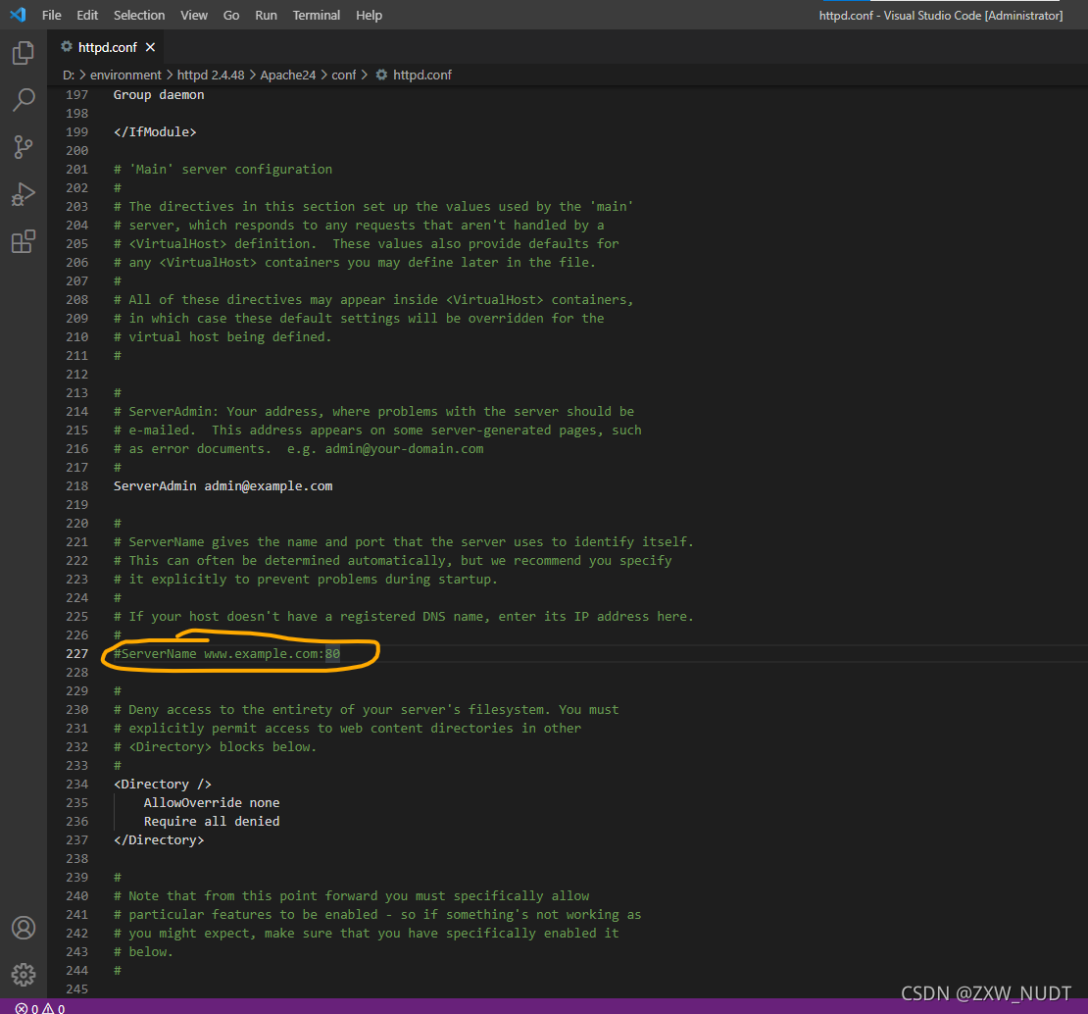Open the Selection menu
The height and width of the screenshot is (1014, 1088).
pyautogui.click(x=139, y=16)
